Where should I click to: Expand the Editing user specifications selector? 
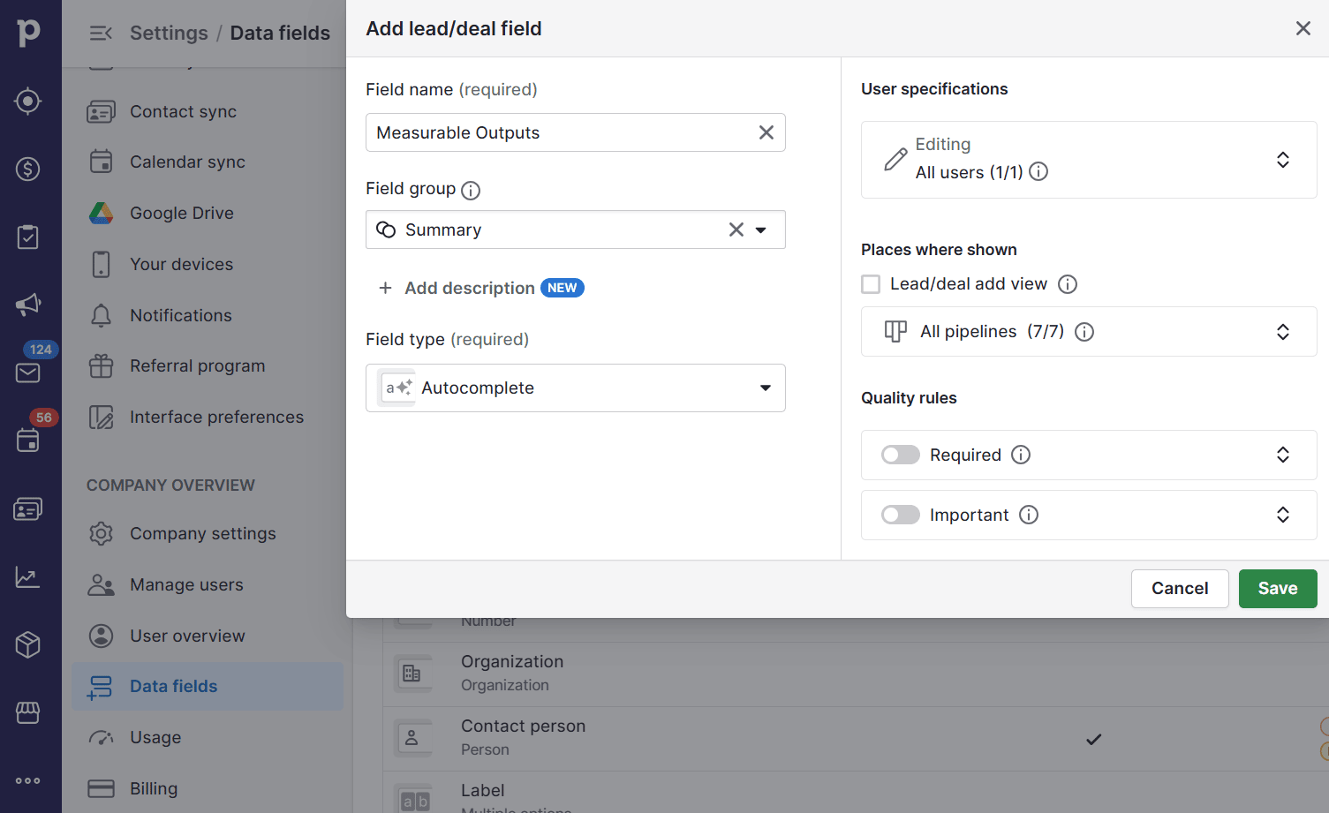coord(1283,160)
